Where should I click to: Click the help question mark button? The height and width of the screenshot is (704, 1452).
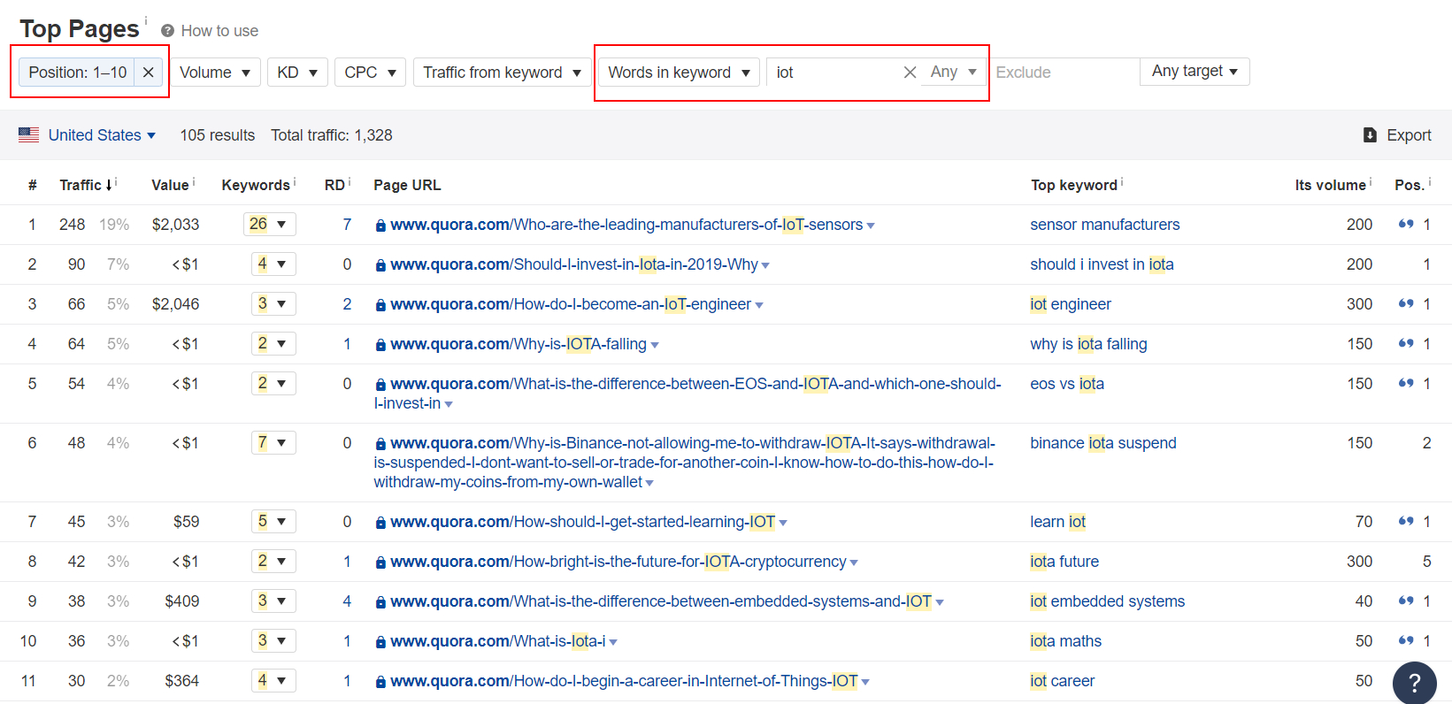pos(1414,683)
